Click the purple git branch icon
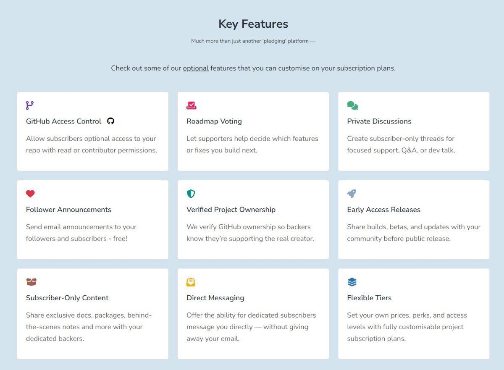 (30, 105)
